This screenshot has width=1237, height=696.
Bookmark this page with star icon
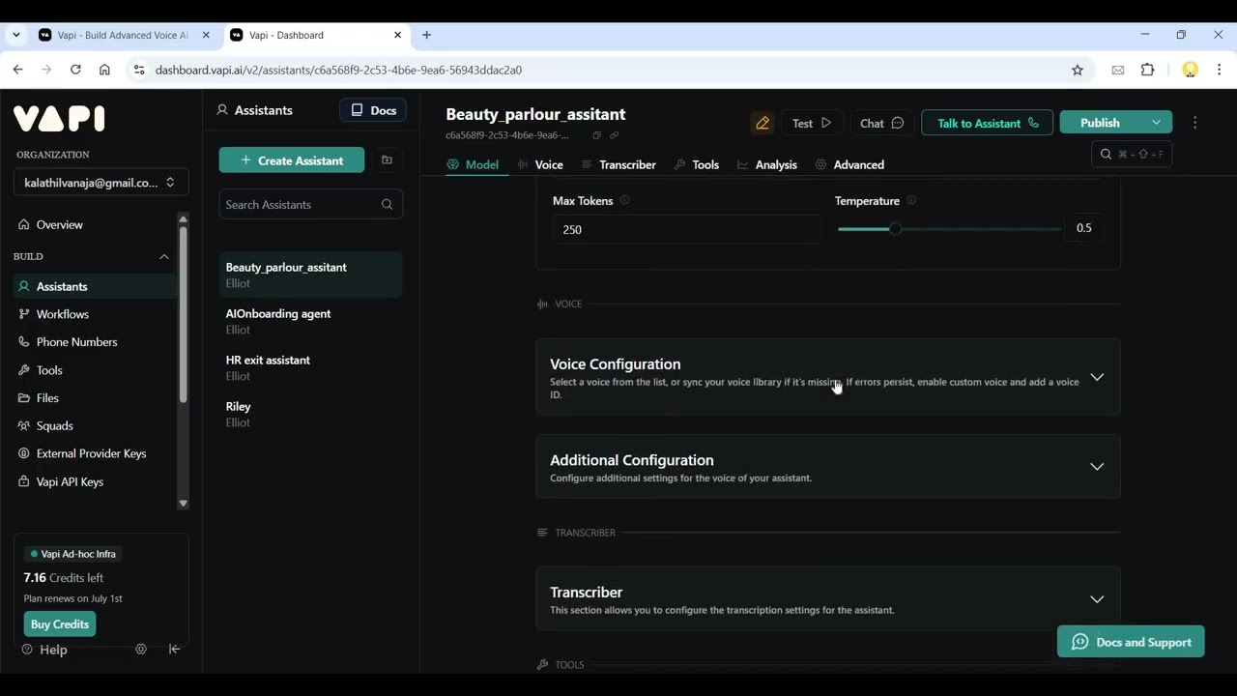coord(1078,70)
